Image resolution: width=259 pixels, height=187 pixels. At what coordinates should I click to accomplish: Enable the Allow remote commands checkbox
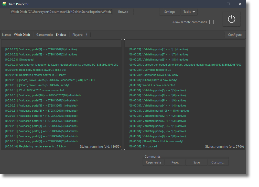tap(212, 22)
